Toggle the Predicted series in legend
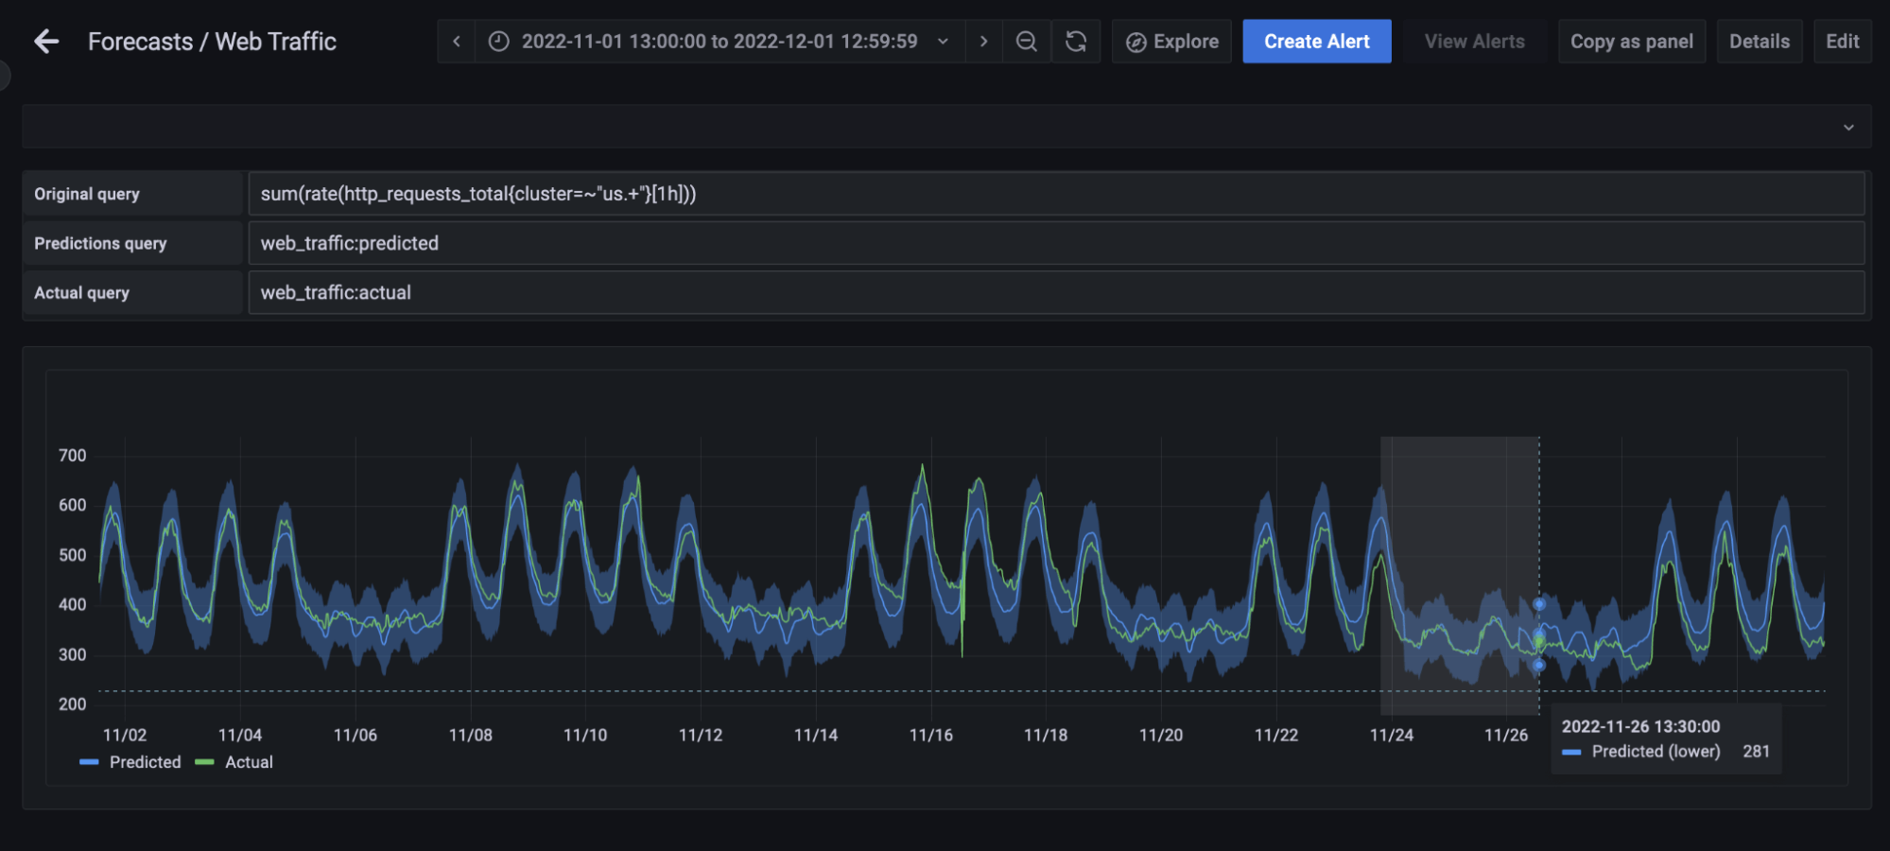The height and width of the screenshot is (851, 1890). pos(145,762)
